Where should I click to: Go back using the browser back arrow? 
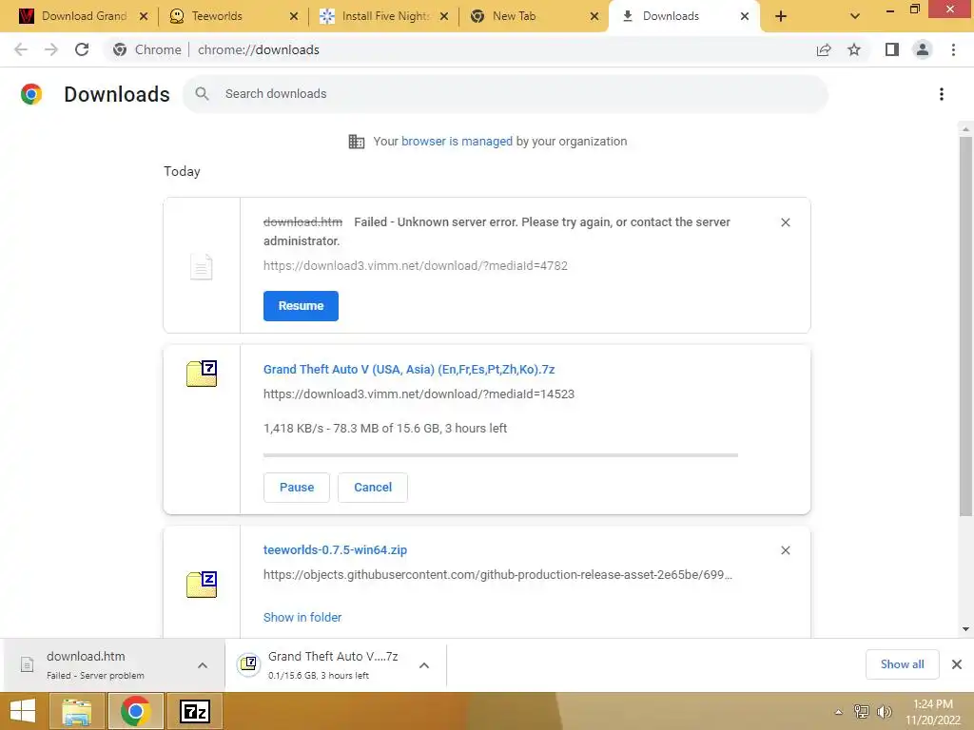[21, 49]
